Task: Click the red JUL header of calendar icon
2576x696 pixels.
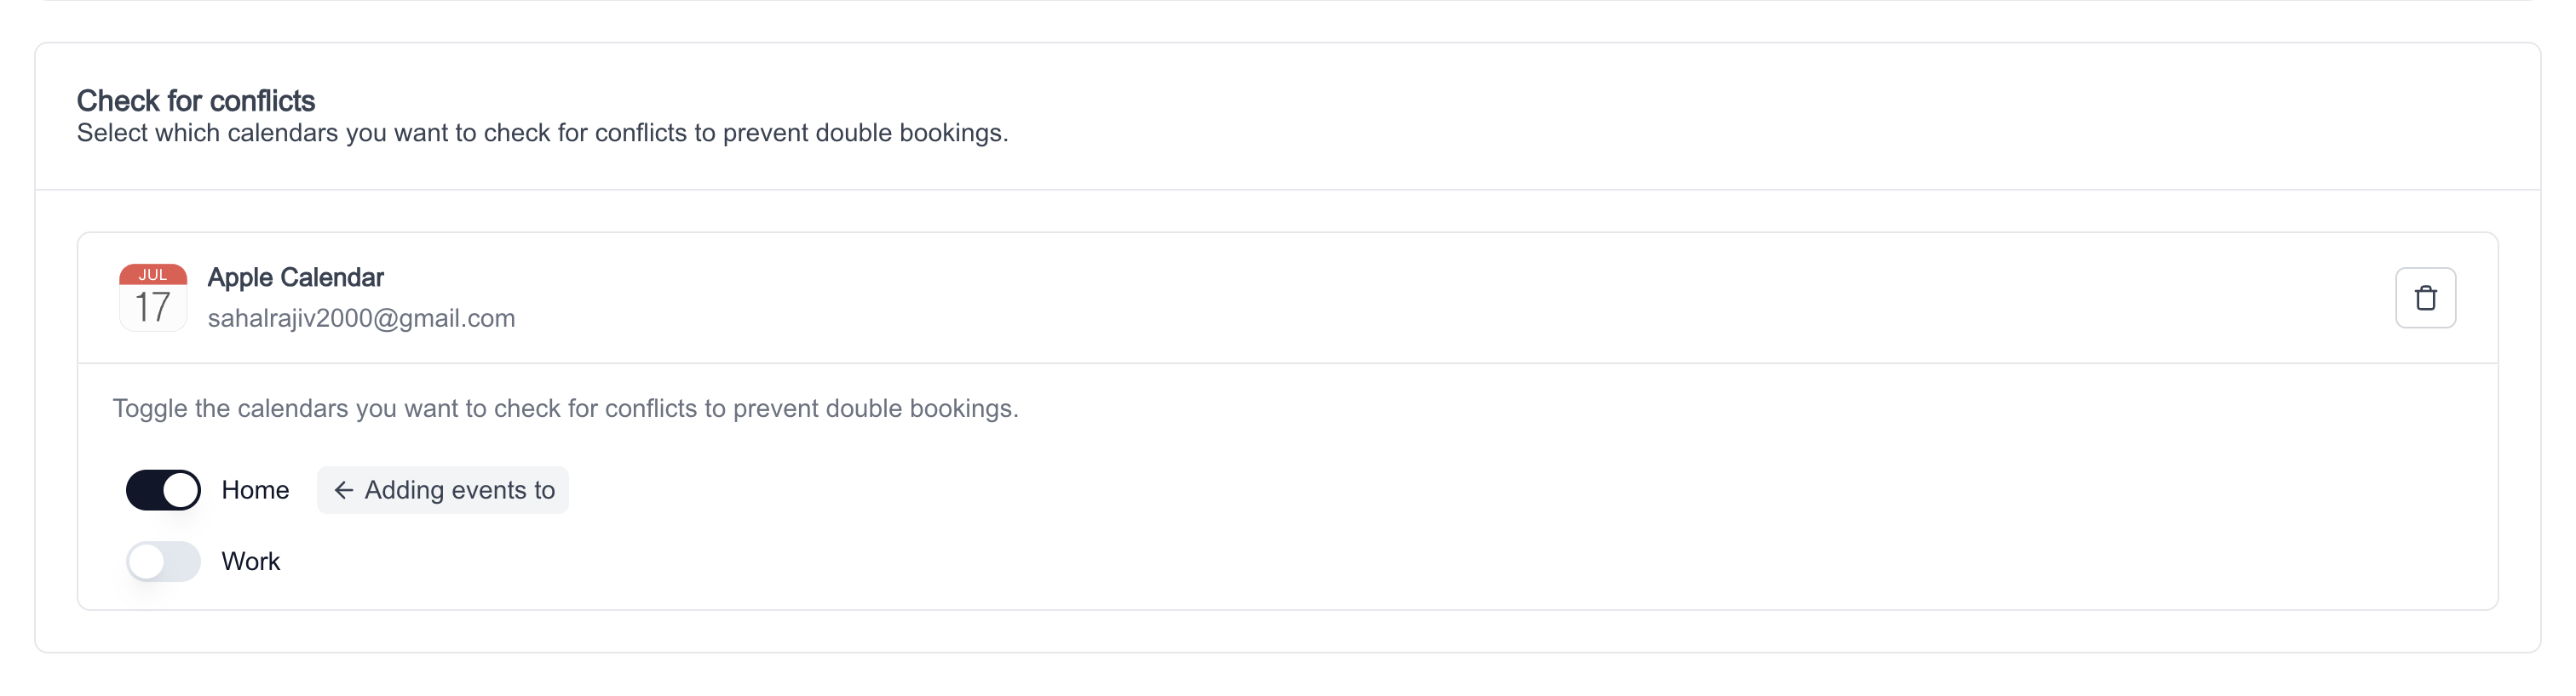Action: tap(153, 275)
